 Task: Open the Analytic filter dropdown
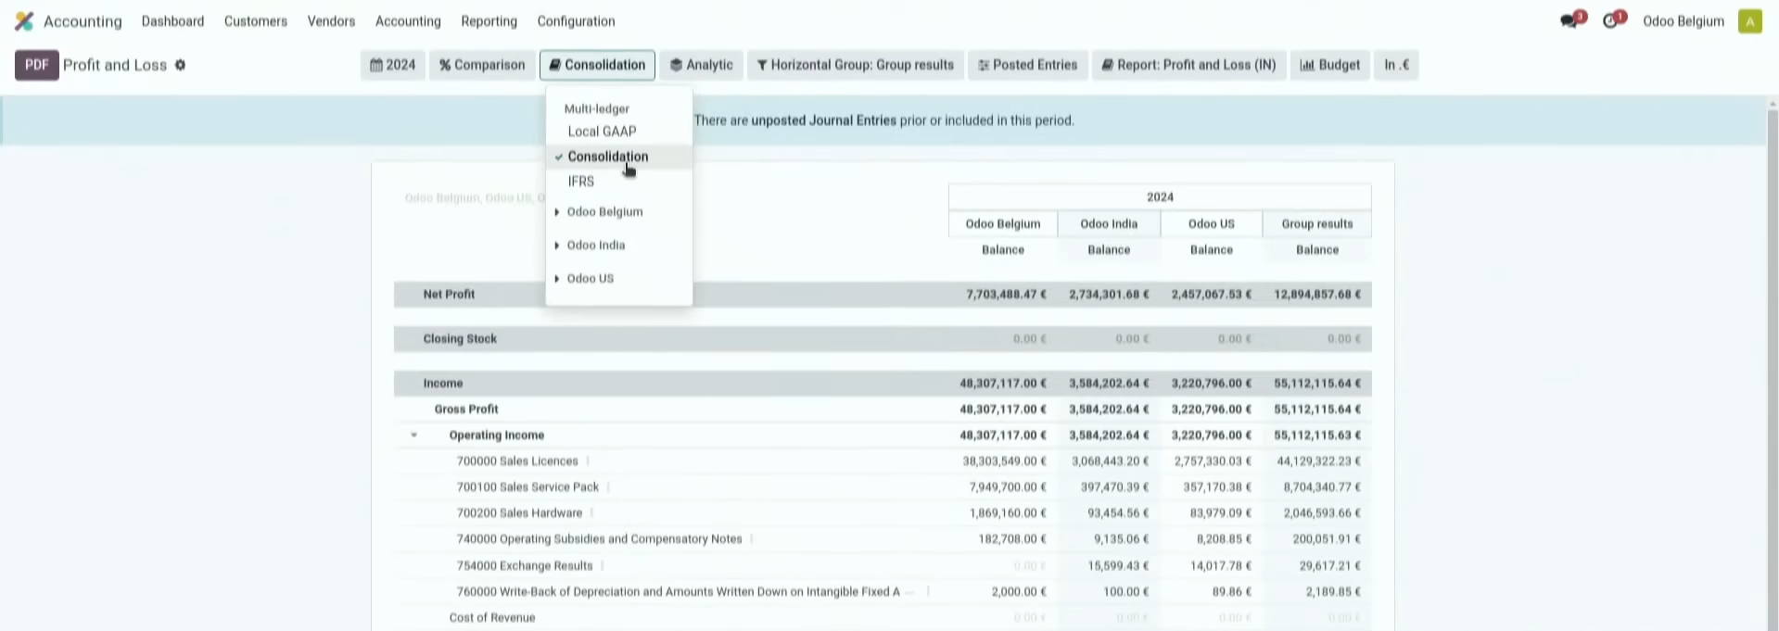(701, 65)
